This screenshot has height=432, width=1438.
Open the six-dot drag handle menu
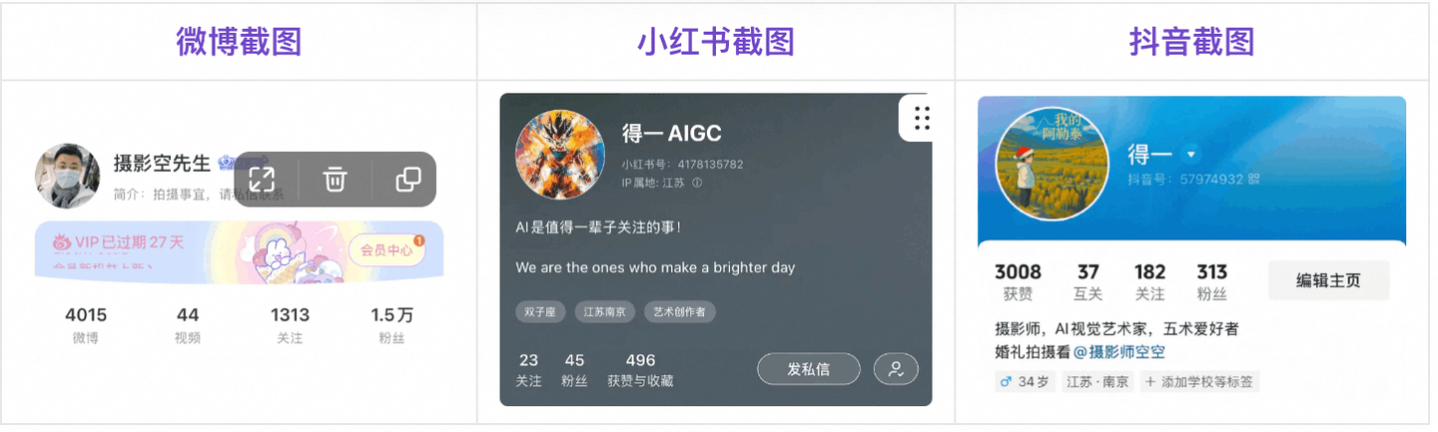tap(922, 118)
